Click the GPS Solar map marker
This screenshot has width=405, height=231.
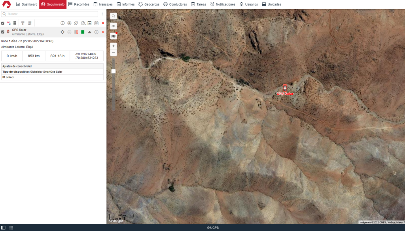[x=285, y=88]
